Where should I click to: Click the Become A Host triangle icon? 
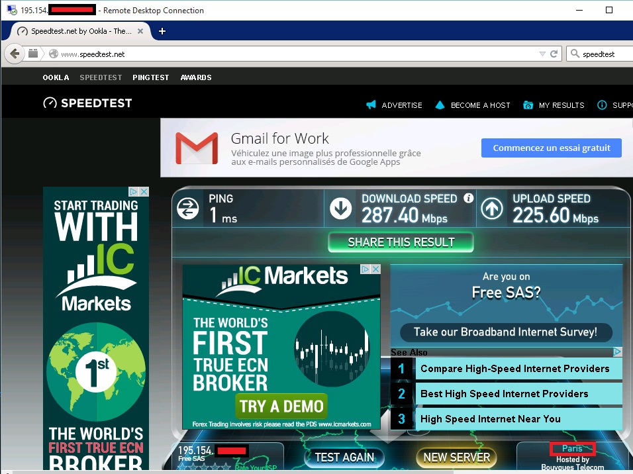439,105
